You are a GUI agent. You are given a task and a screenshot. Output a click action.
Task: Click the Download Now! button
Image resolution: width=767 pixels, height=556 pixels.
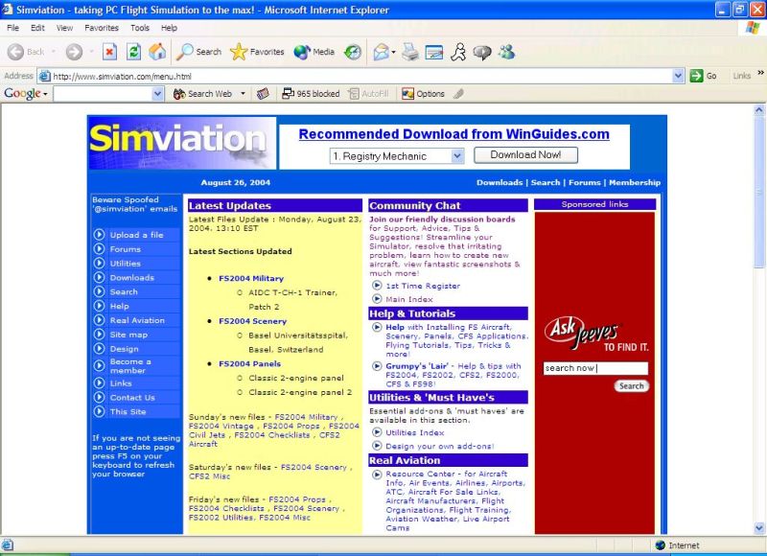[x=525, y=155]
